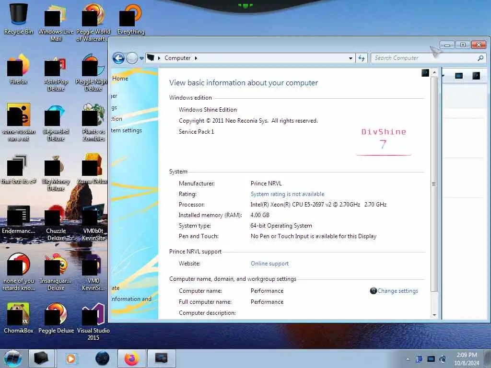
Task: Open the 'System rating is not available' link
Action: pyautogui.click(x=288, y=194)
